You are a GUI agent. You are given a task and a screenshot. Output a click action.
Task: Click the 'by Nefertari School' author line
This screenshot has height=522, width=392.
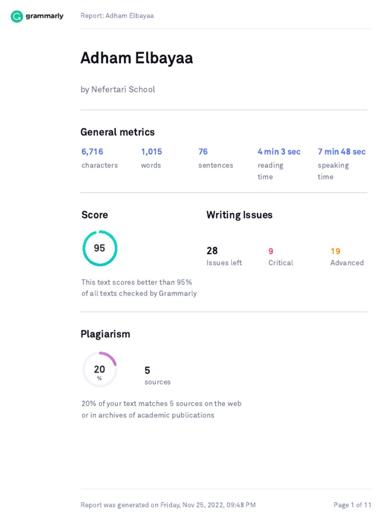pos(118,89)
